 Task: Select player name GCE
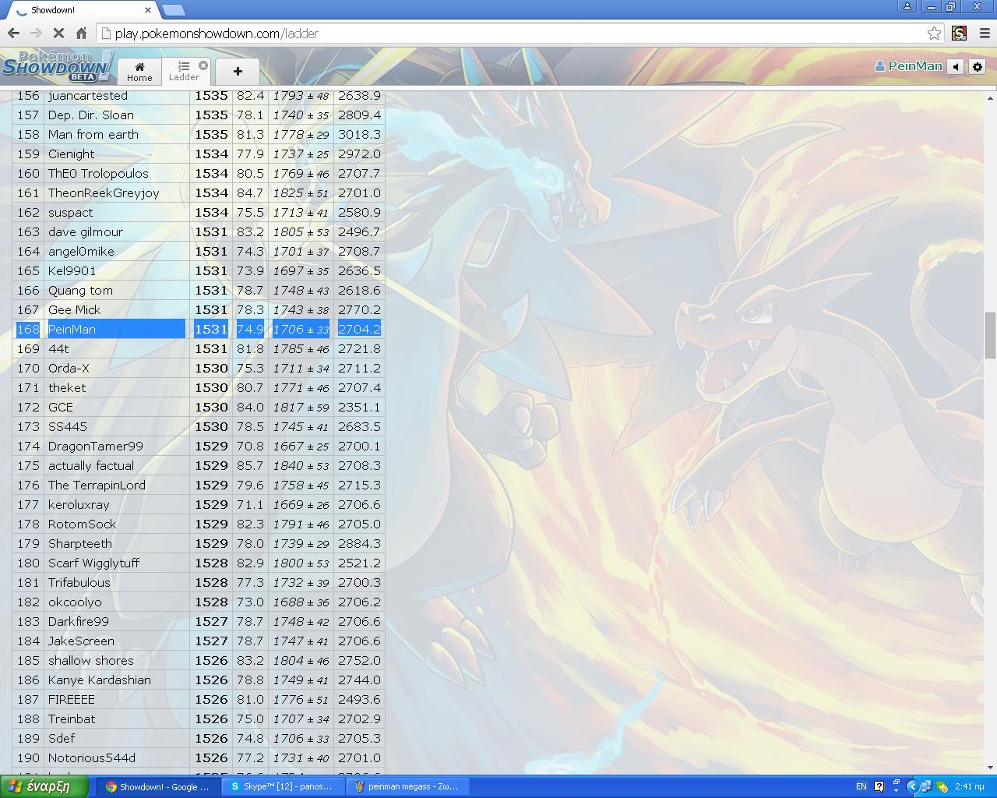coord(61,407)
